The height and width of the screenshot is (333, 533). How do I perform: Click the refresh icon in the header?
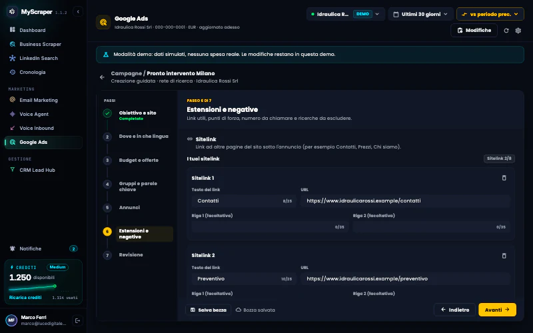506,31
